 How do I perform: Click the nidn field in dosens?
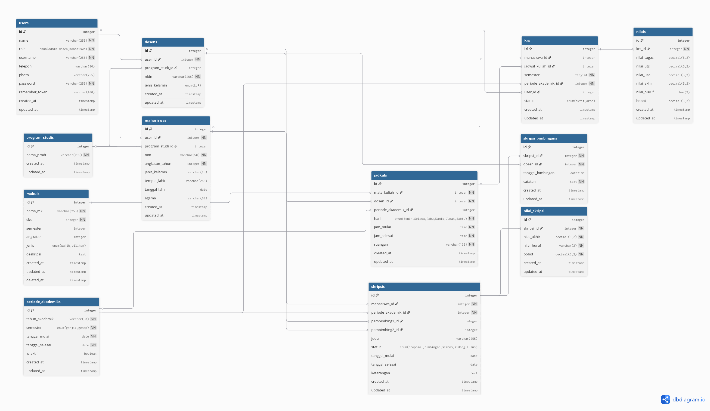pyautogui.click(x=173, y=77)
